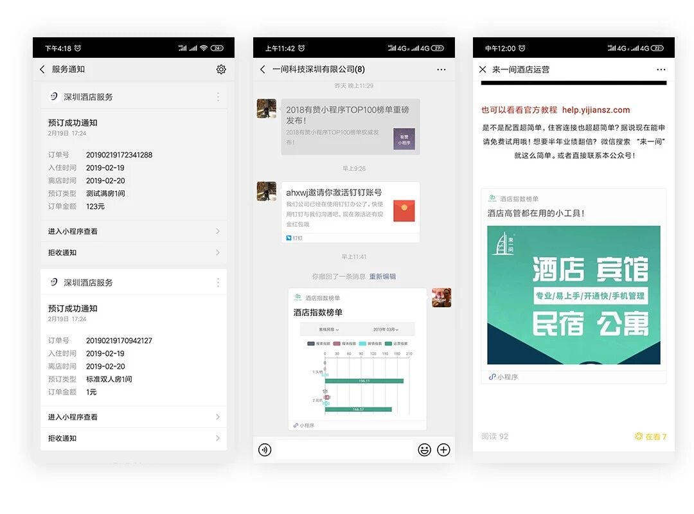Viewport: 694px width, 514px height.
Task: Open the 2018有赞小程序TOP100榜单 article card
Action: (351, 127)
